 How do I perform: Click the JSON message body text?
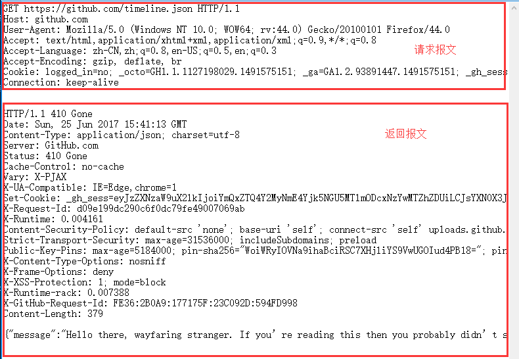[256, 335]
